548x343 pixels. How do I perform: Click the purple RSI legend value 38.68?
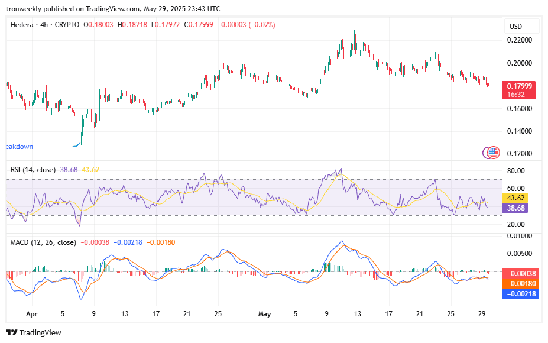click(x=69, y=170)
